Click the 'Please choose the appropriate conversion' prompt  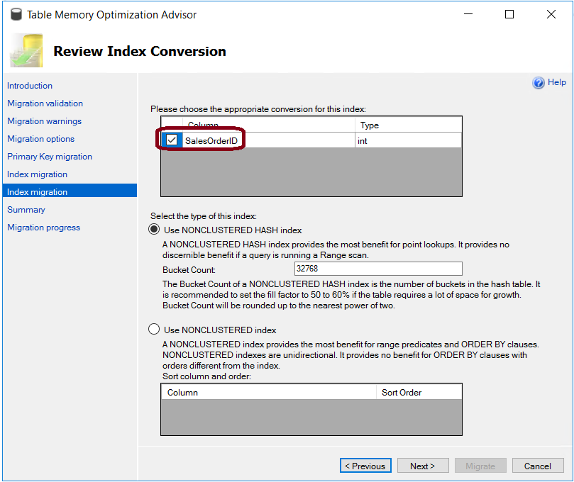pos(258,109)
